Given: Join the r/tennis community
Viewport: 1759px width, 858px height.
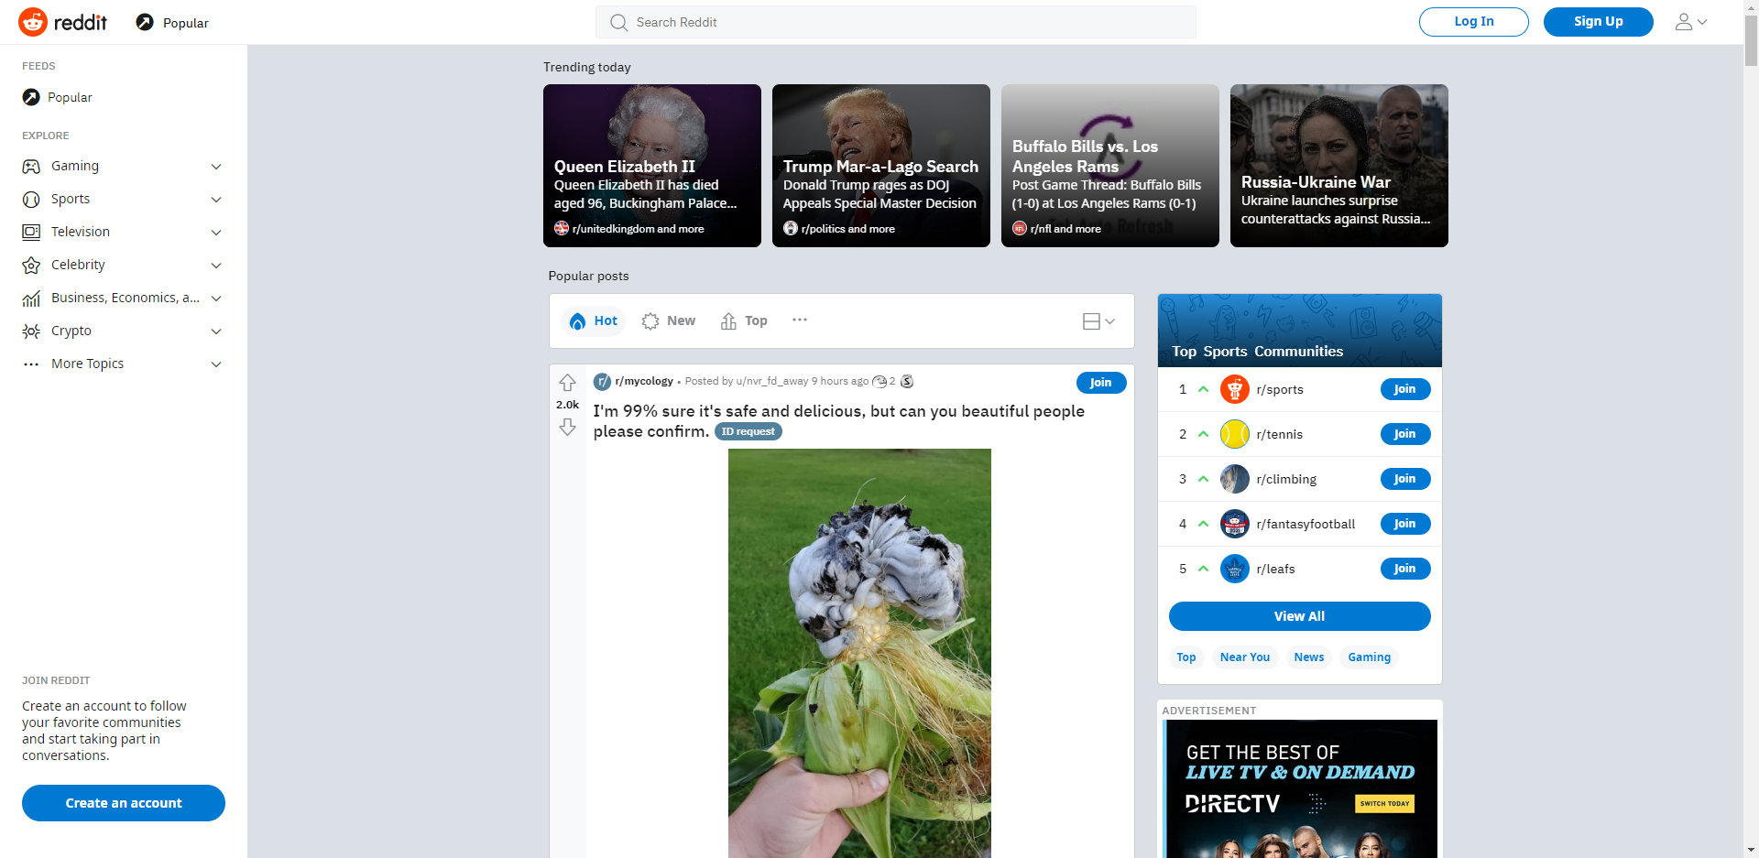Looking at the screenshot, I should [x=1405, y=434].
